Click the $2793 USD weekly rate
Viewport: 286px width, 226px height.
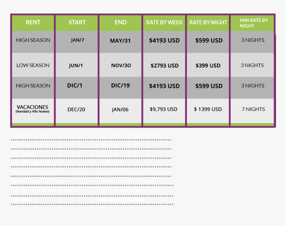(164, 65)
